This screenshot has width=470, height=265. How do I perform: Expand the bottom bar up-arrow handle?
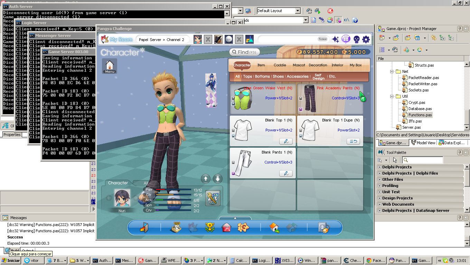(x=235, y=218)
